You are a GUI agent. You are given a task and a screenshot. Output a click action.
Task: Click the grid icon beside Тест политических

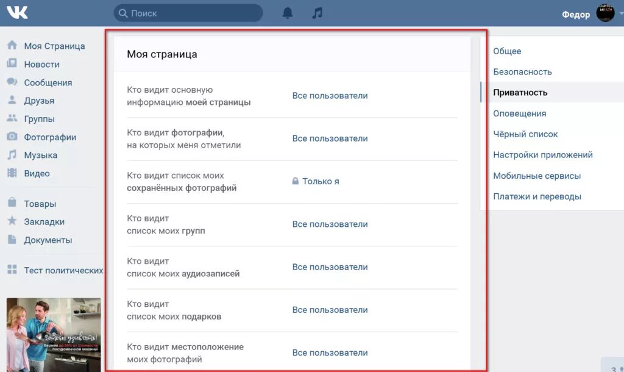click(x=12, y=270)
